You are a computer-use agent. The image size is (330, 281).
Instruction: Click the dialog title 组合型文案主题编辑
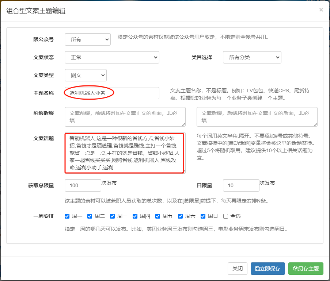36,11
